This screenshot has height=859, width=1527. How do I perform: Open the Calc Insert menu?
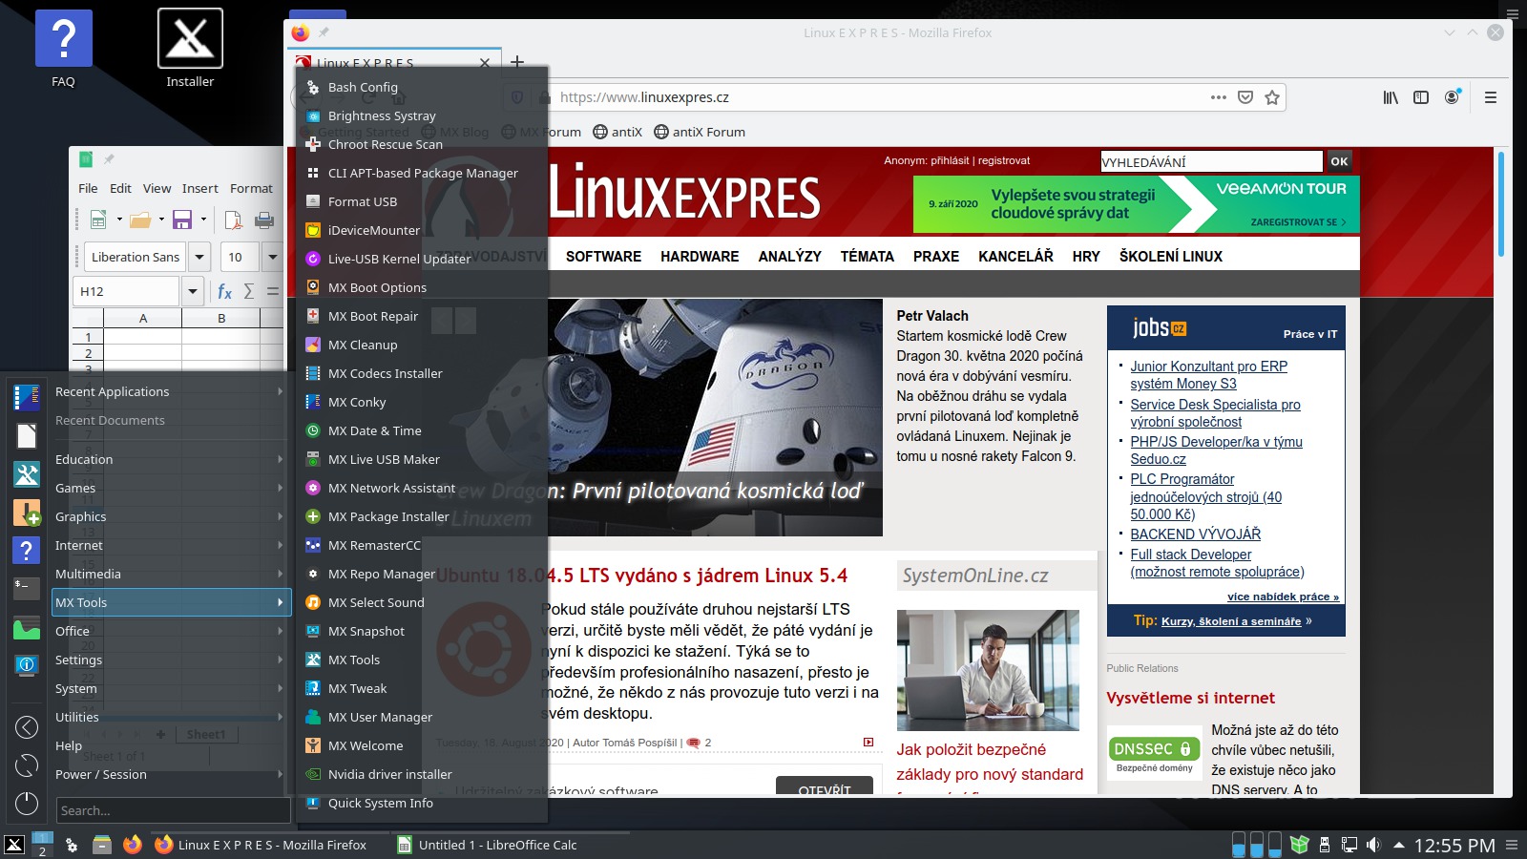click(x=200, y=188)
